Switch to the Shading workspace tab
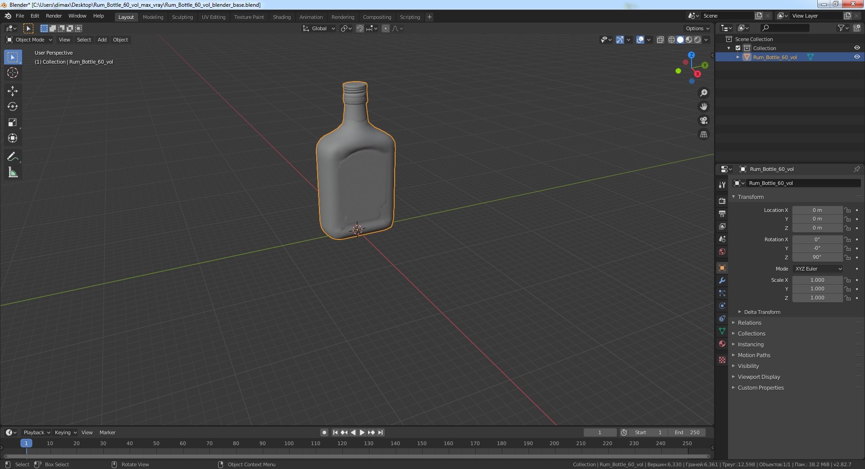This screenshot has height=469, width=865. click(282, 17)
